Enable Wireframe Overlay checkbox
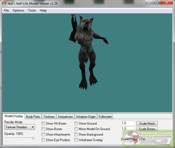The image size is (175, 148). pos(76,140)
